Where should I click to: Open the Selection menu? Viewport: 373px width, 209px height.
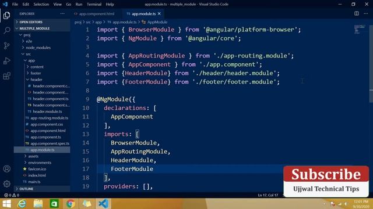coord(41,4)
